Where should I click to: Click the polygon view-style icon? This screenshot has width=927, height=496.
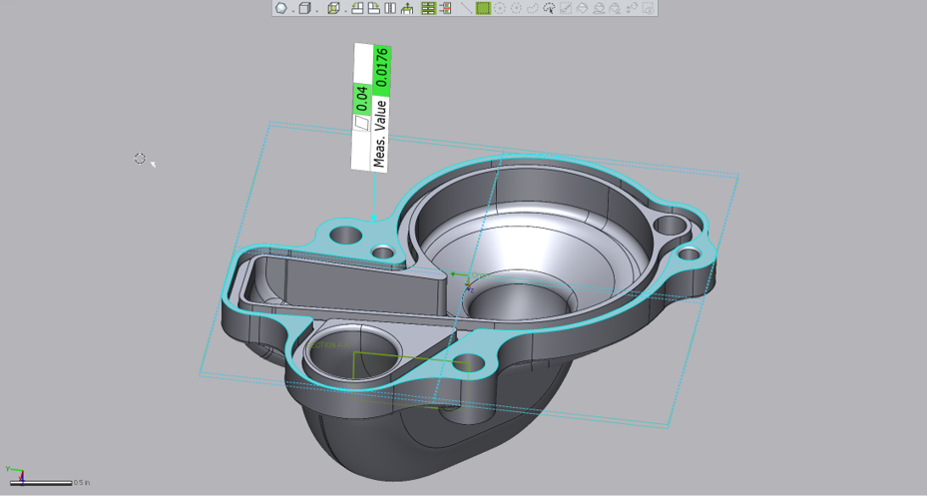click(x=280, y=8)
